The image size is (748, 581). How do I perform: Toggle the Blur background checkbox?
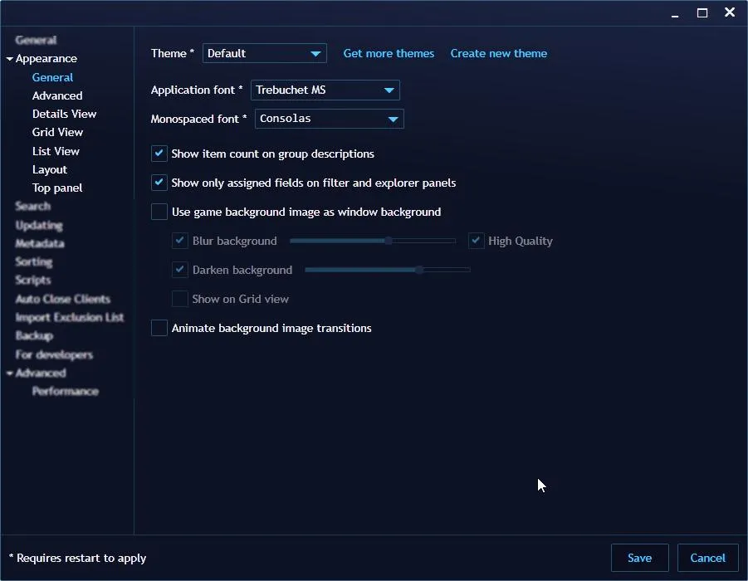pos(180,241)
